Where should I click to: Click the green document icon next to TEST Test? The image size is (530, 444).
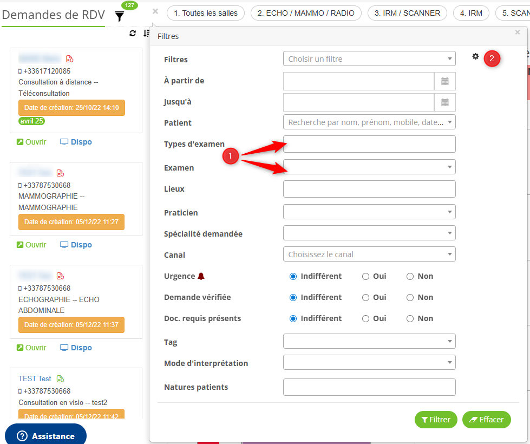(60, 378)
